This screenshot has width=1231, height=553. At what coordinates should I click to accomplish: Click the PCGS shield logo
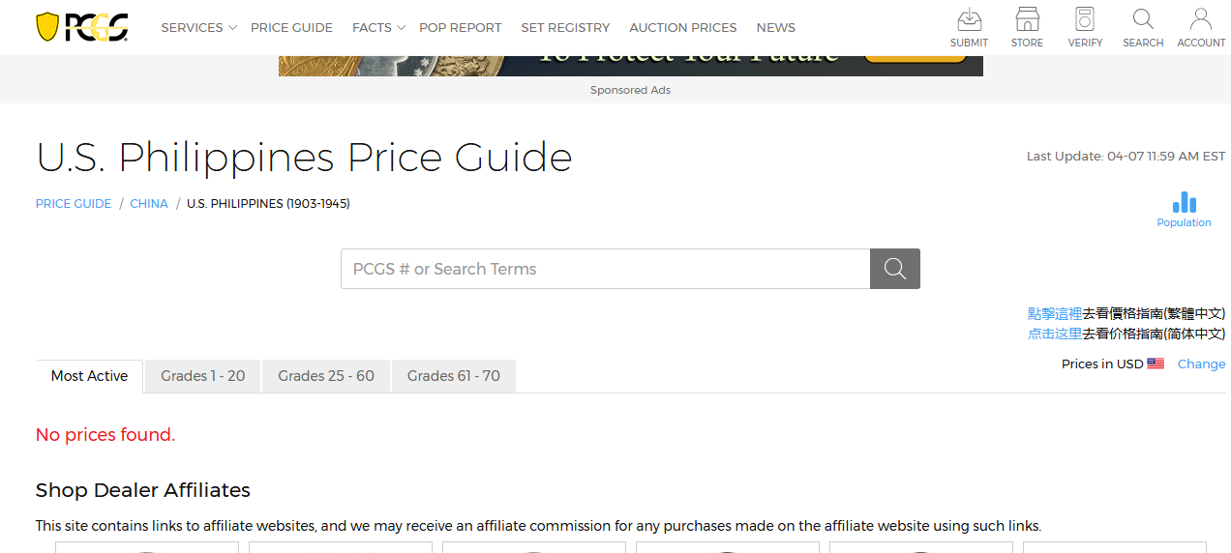pos(81,27)
